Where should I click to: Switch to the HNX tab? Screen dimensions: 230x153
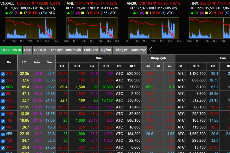pyautogui.click(x=27, y=50)
